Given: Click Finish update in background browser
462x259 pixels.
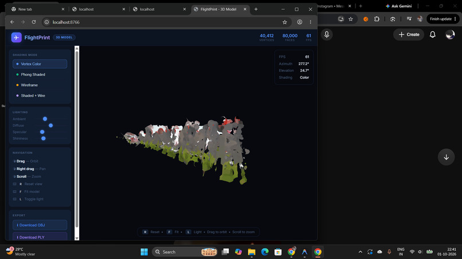Looking at the screenshot, I should click(x=443, y=19).
